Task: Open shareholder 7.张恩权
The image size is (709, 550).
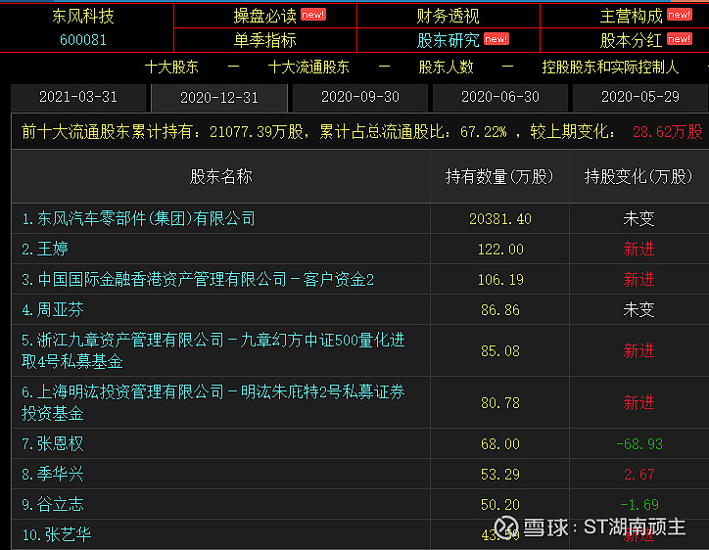Action: pos(53,443)
